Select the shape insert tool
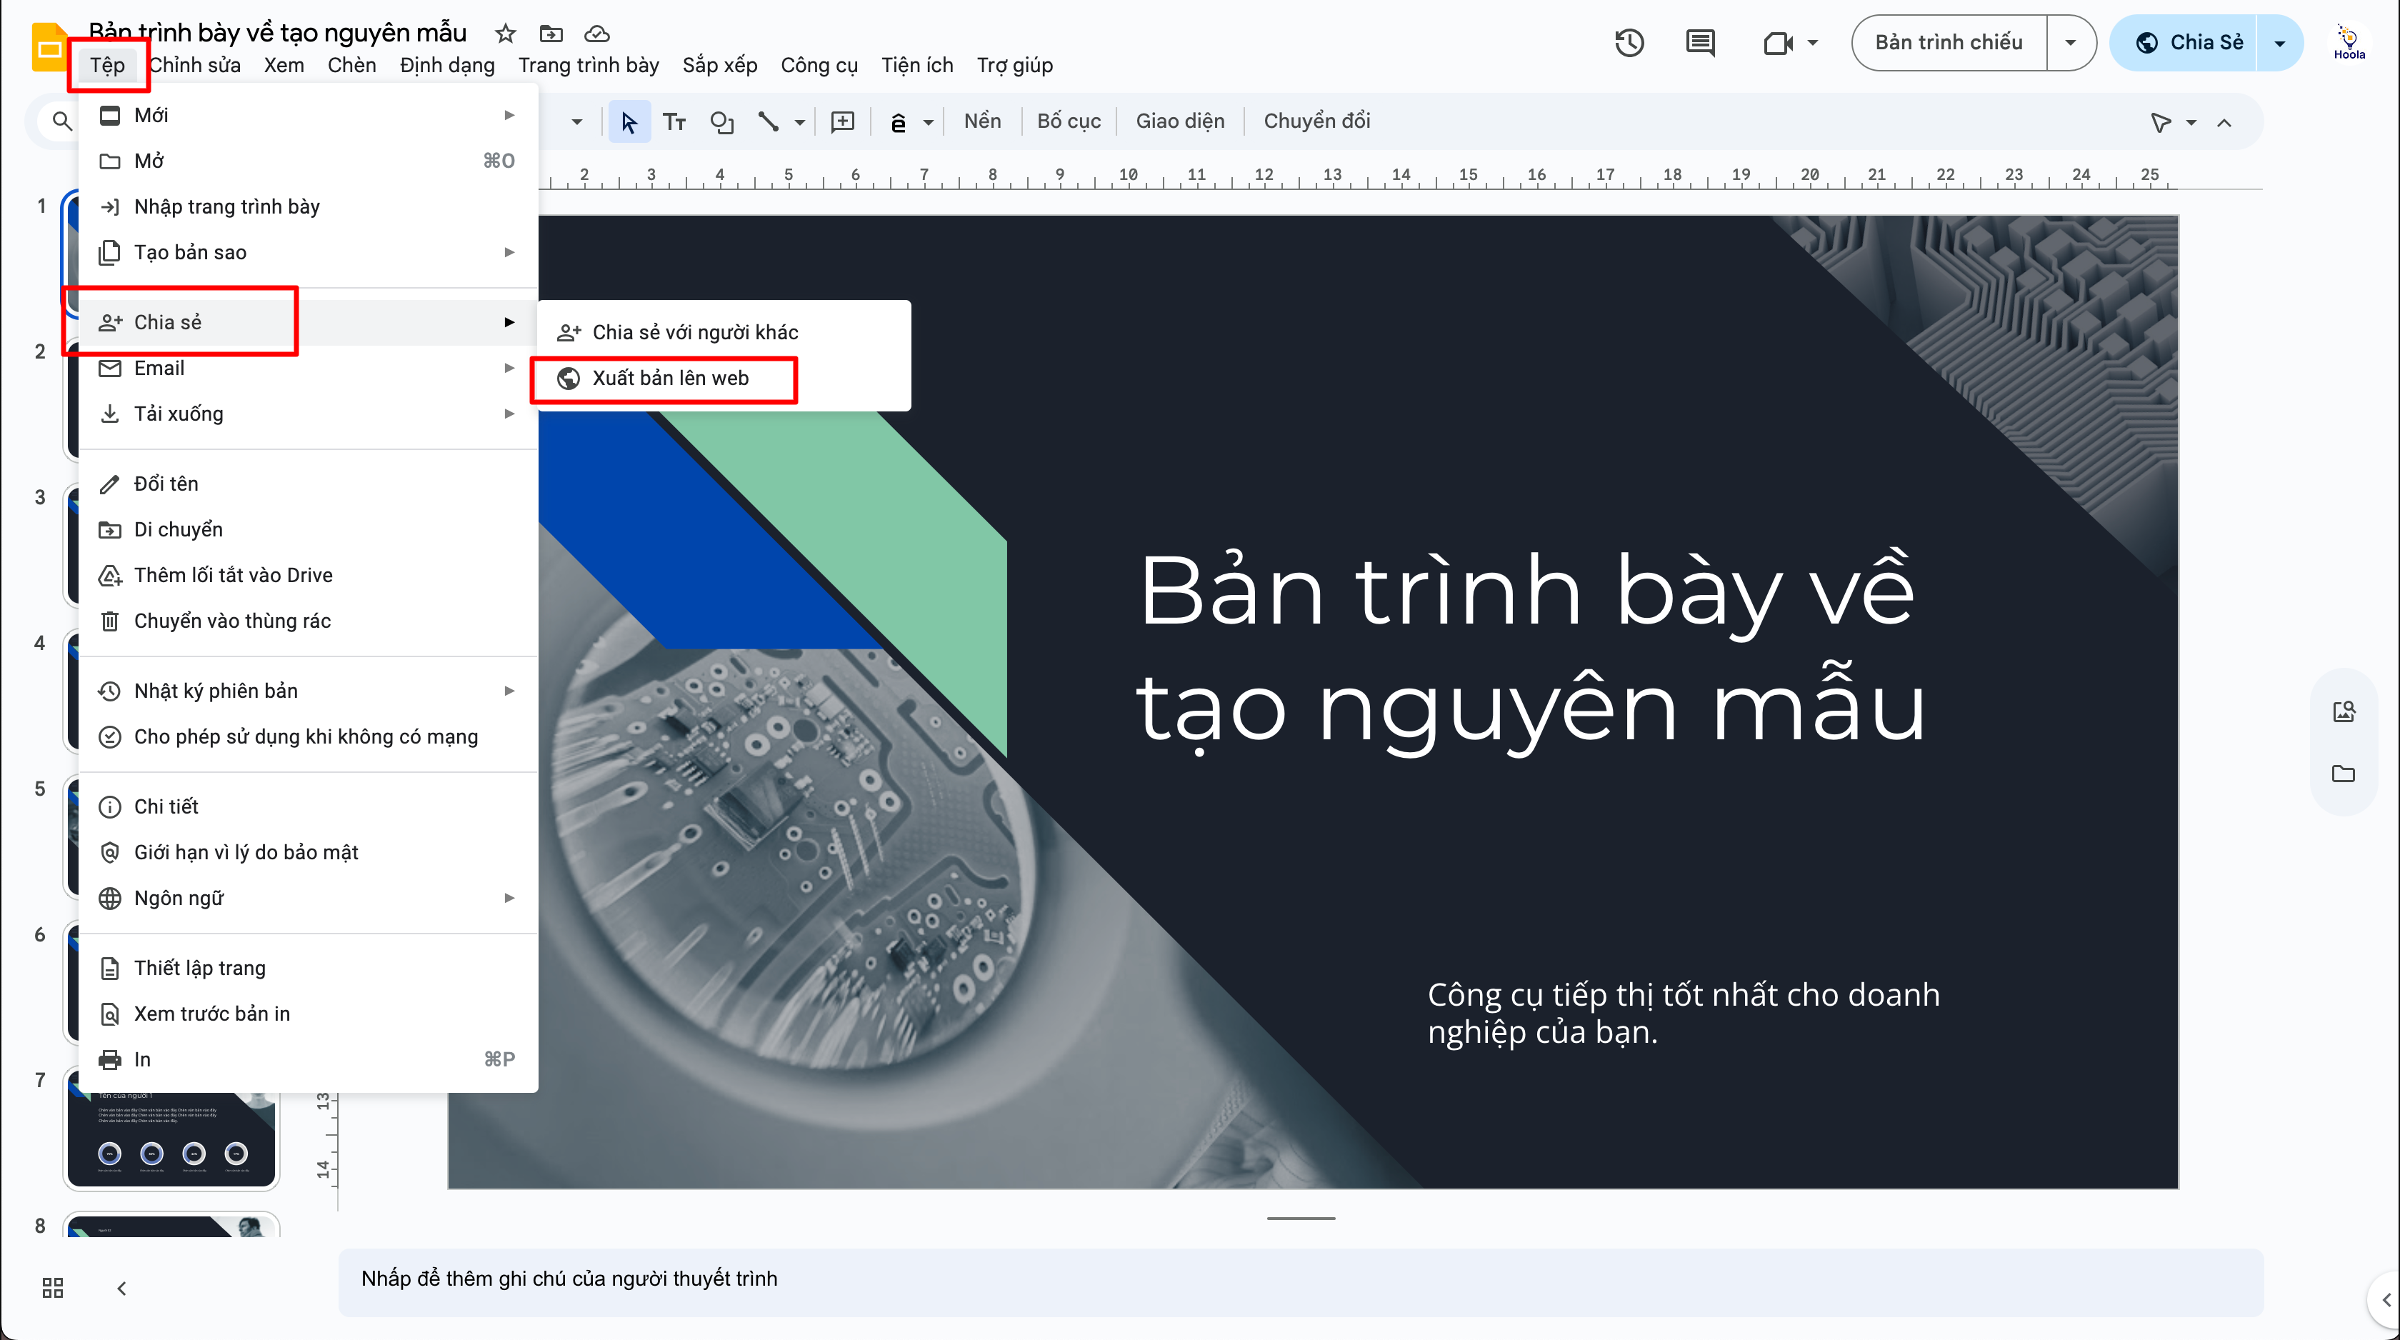Screen dimensions: 2400x1340 pyautogui.click(x=721, y=122)
